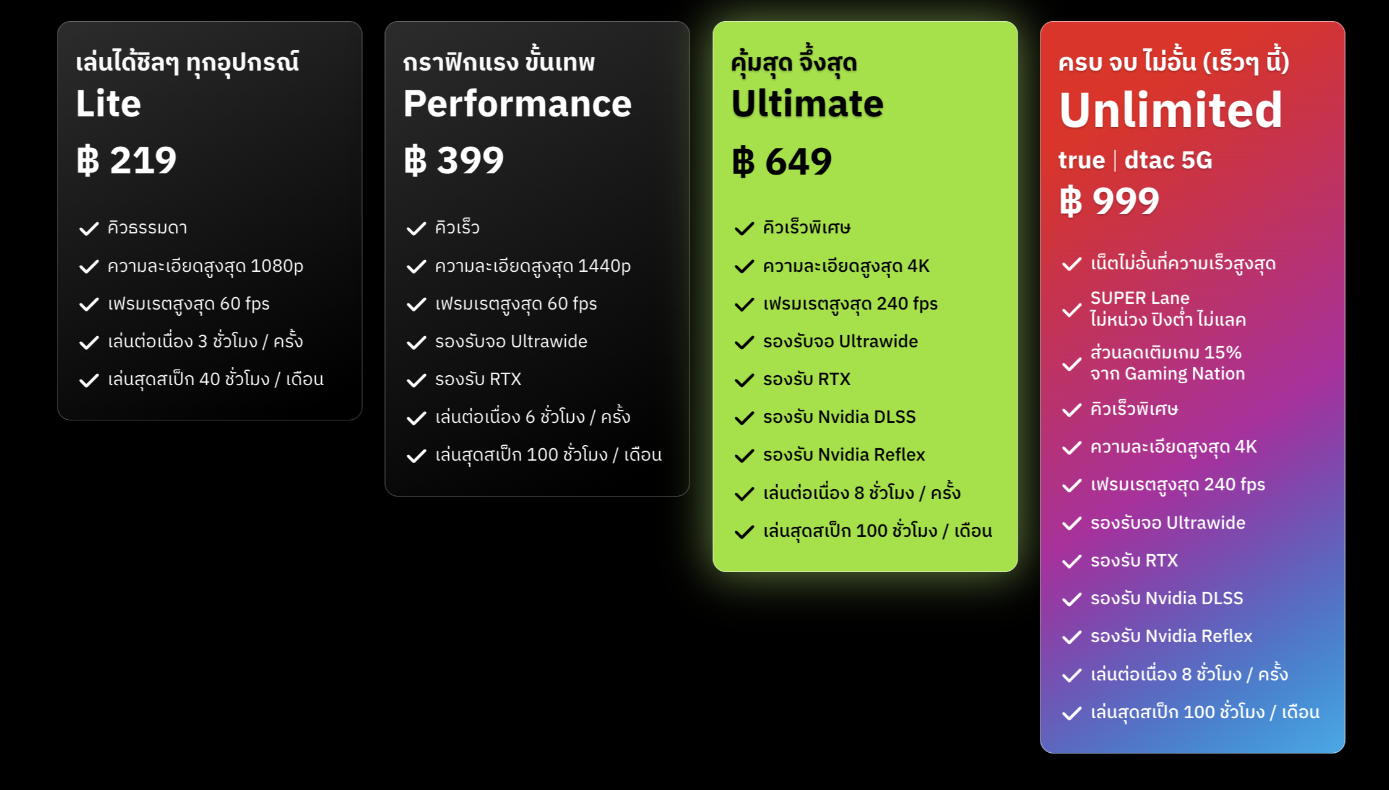
Task: Click the checkmark beside รองรับ Nvidia DLSS in Ultimate
Action: (x=744, y=418)
